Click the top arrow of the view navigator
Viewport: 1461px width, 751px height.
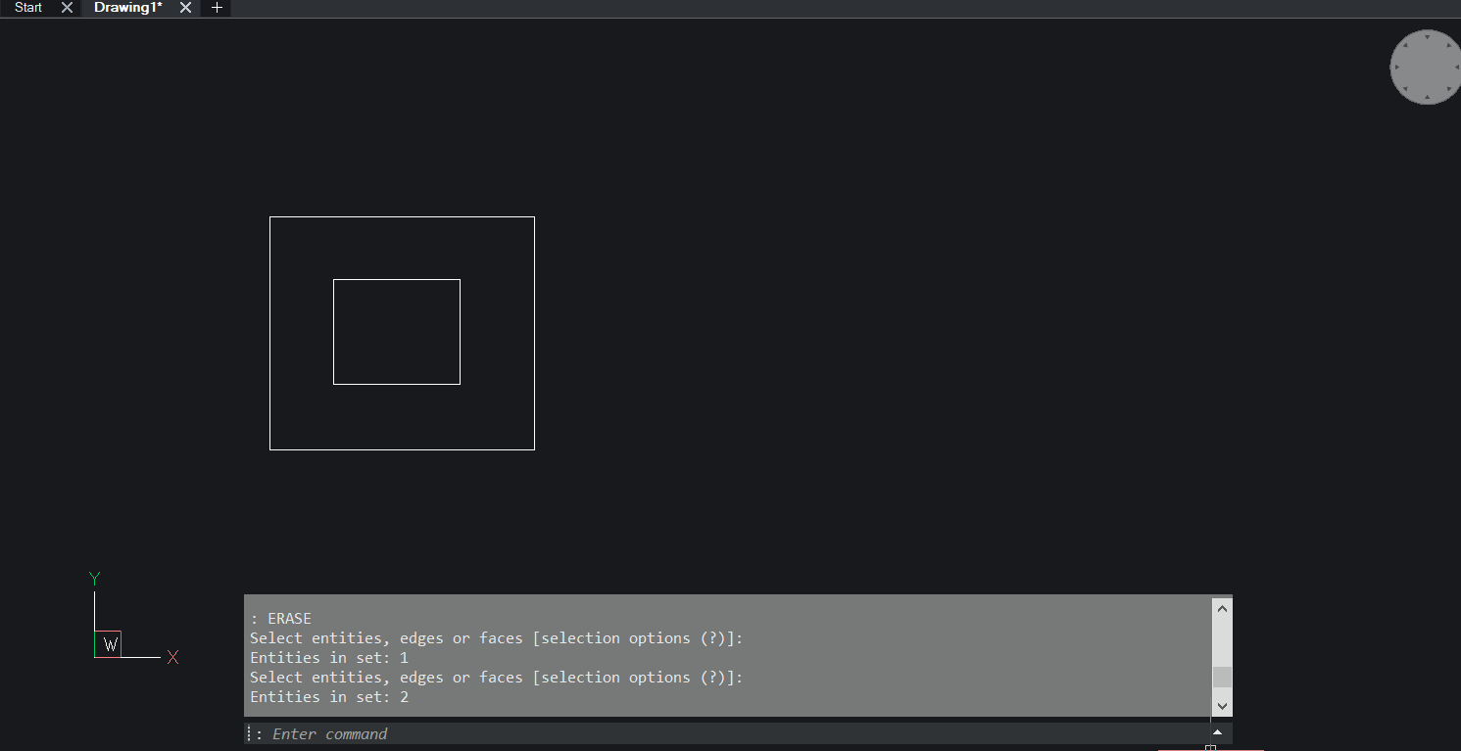1427,37
